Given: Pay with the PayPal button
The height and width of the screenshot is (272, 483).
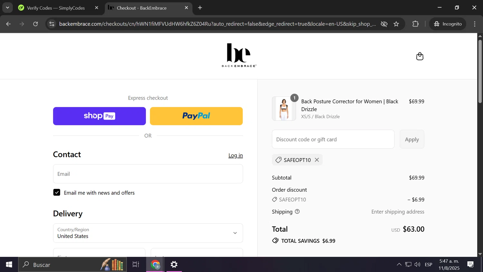Looking at the screenshot, I should pyautogui.click(x=196, y=116).
